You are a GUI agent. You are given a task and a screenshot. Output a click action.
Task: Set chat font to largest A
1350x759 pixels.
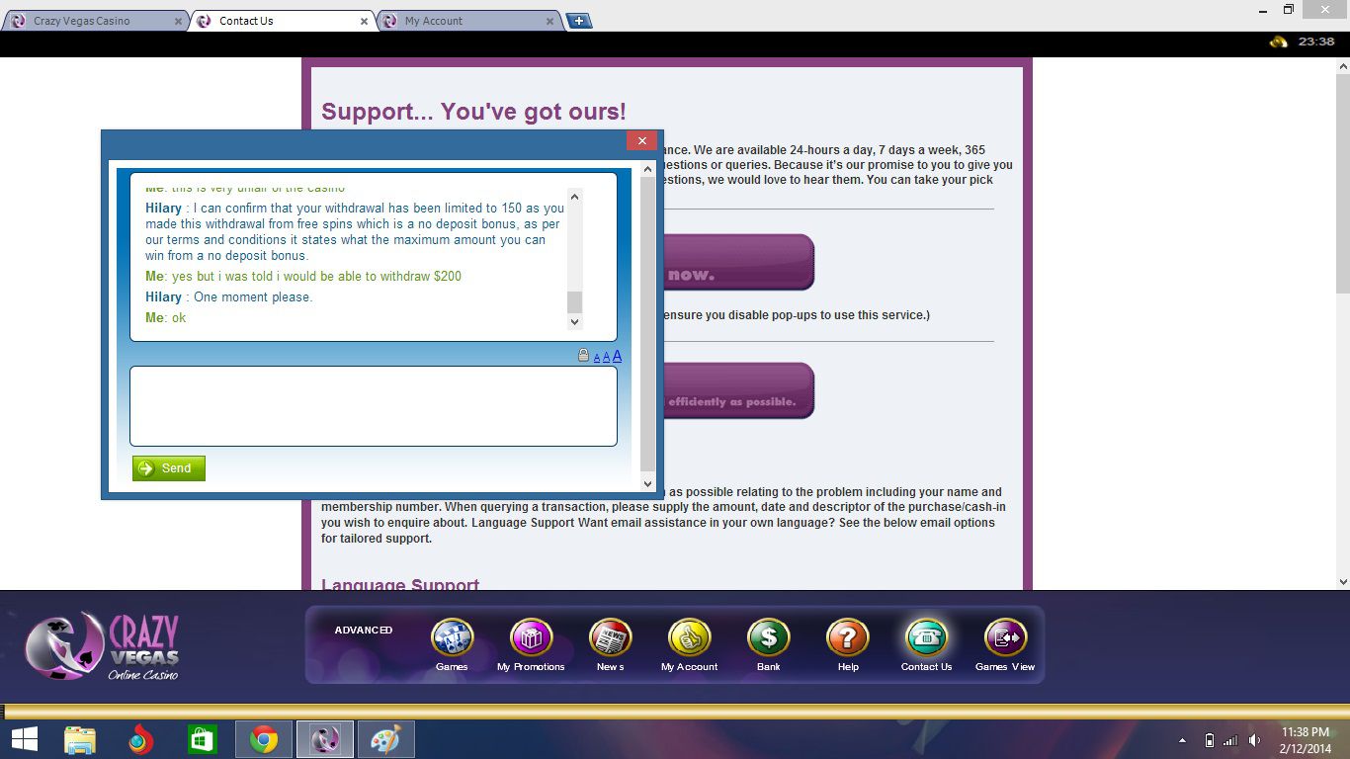pyautogui.click(x=617, y=356)
